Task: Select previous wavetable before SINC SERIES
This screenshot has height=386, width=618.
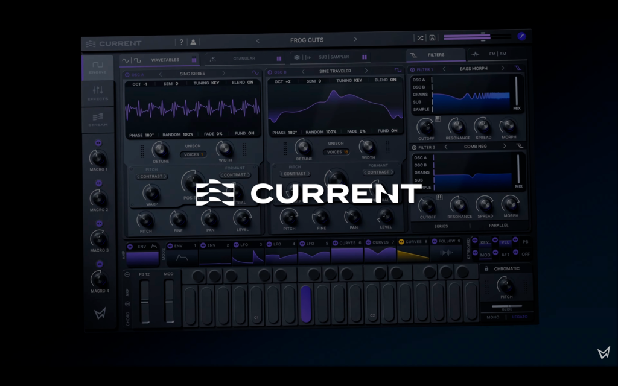Action: 161,74
